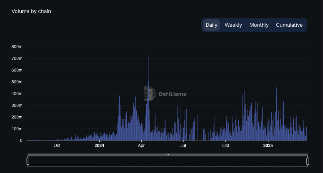Click the Volume by chain title

[31, 11]
